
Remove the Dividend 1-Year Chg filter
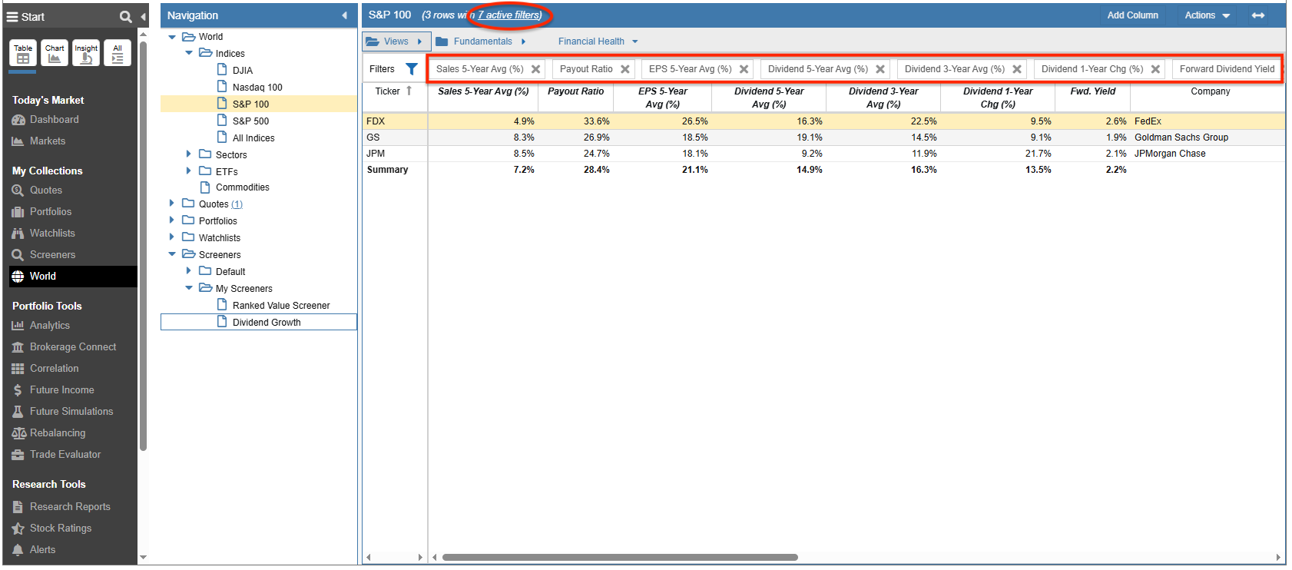(1155, 69)
